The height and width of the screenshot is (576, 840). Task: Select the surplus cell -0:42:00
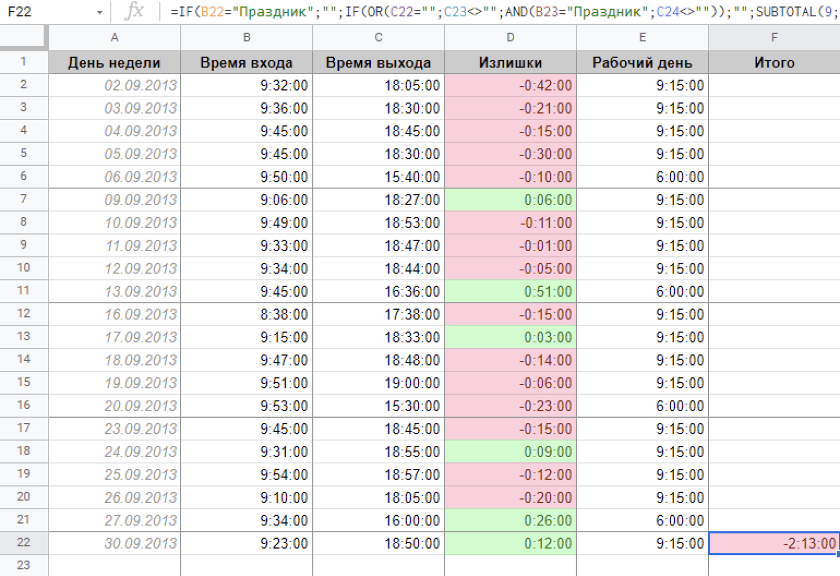point(510,85)
